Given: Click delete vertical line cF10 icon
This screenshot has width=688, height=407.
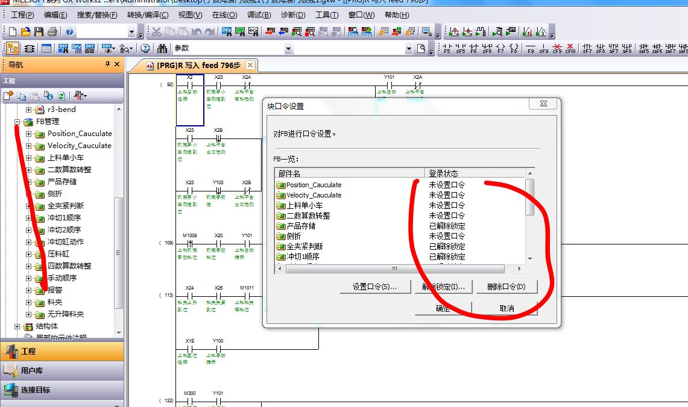Looking at the screenshot, I should [x=570, y=48].
